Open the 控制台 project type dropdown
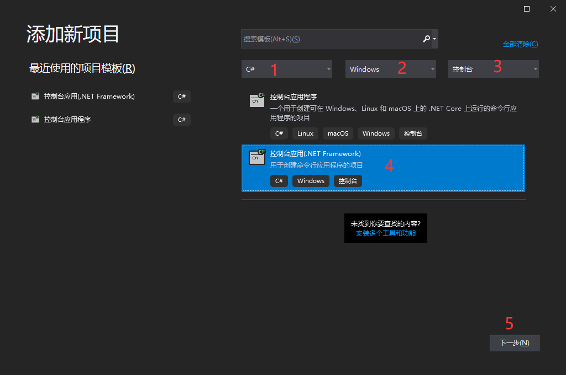 pos(494,69)
